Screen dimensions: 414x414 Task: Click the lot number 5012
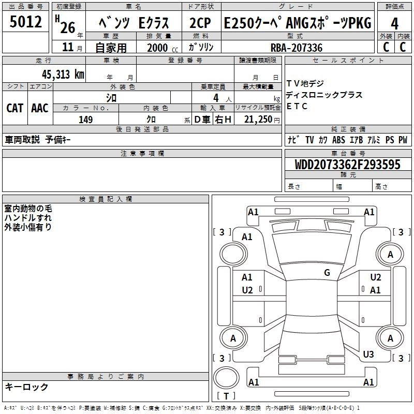(25, 23)
